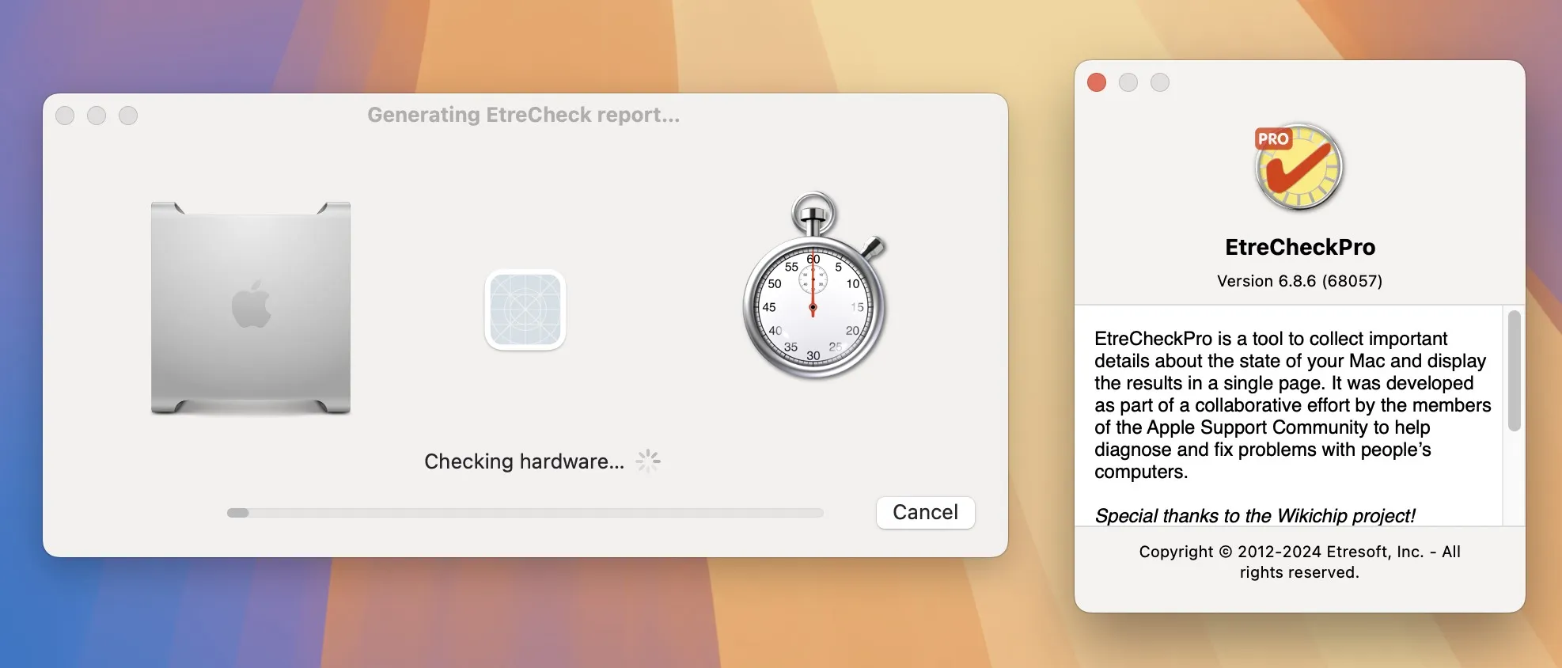Click the "Checking hardware..." status text

(x=524, y=461)
